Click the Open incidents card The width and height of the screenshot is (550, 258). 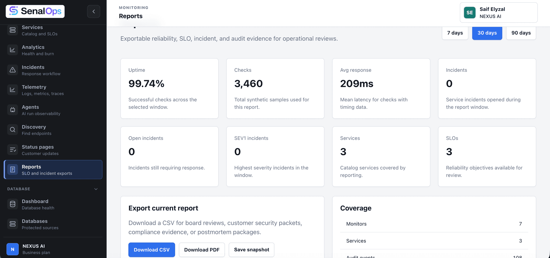(x=170, y=156)
